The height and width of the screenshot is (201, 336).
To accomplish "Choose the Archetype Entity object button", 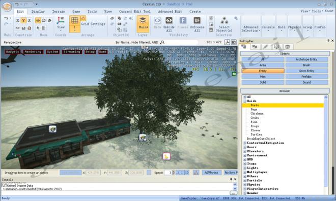I will 306,59.
